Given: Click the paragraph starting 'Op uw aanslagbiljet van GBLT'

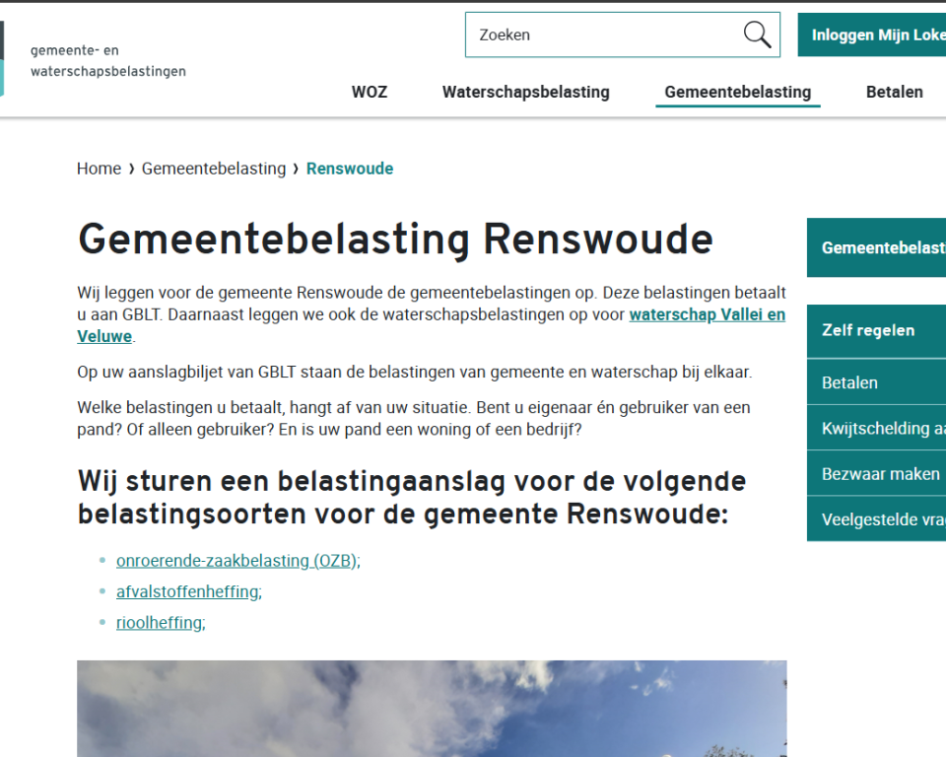Looking at the screenshot, I should coord(415,372).
